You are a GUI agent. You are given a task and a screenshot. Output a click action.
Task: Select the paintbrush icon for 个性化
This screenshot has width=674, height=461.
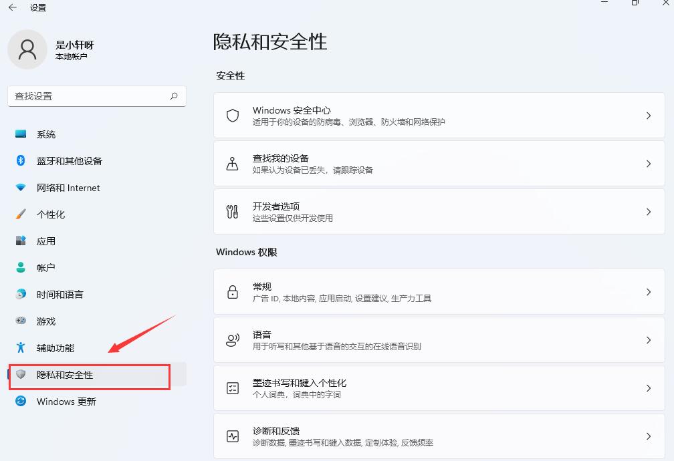coord(20,214)
